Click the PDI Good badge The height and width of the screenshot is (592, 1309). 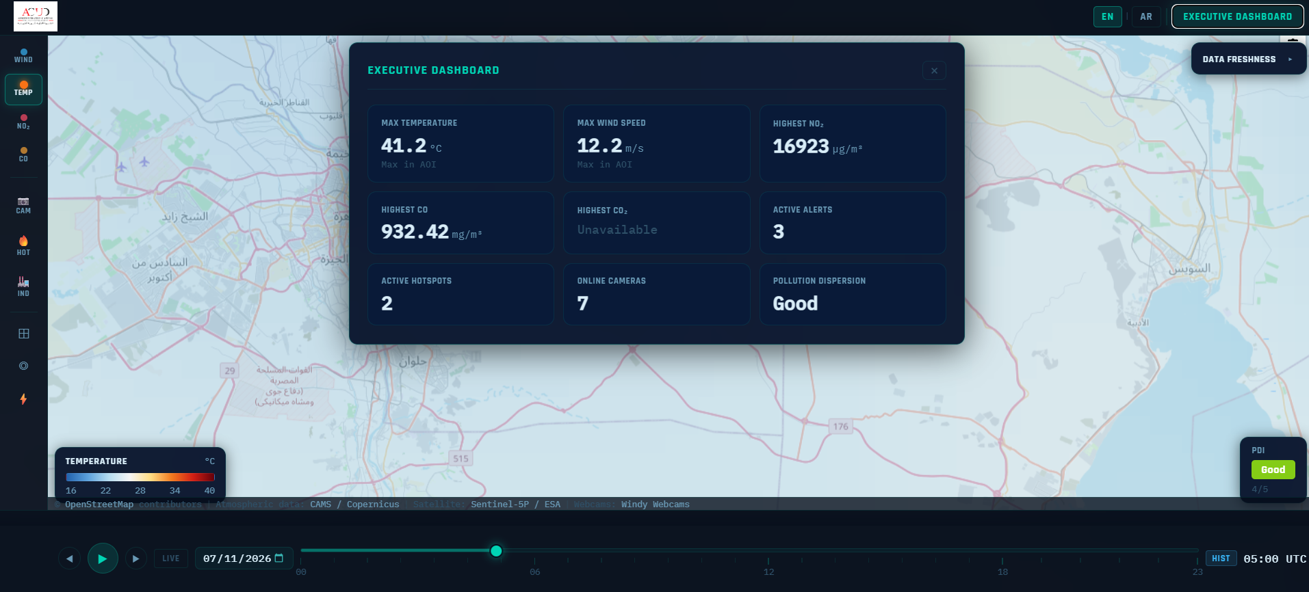1273,470
